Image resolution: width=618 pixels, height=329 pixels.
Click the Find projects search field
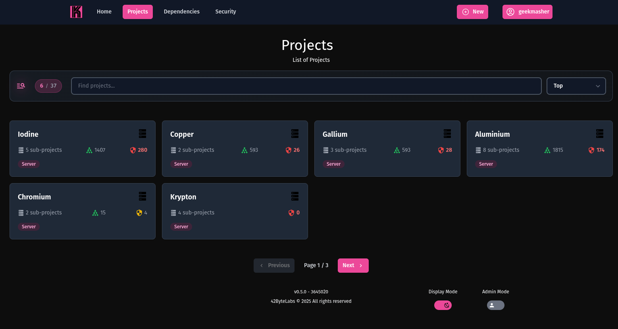[x=306, y=86]
